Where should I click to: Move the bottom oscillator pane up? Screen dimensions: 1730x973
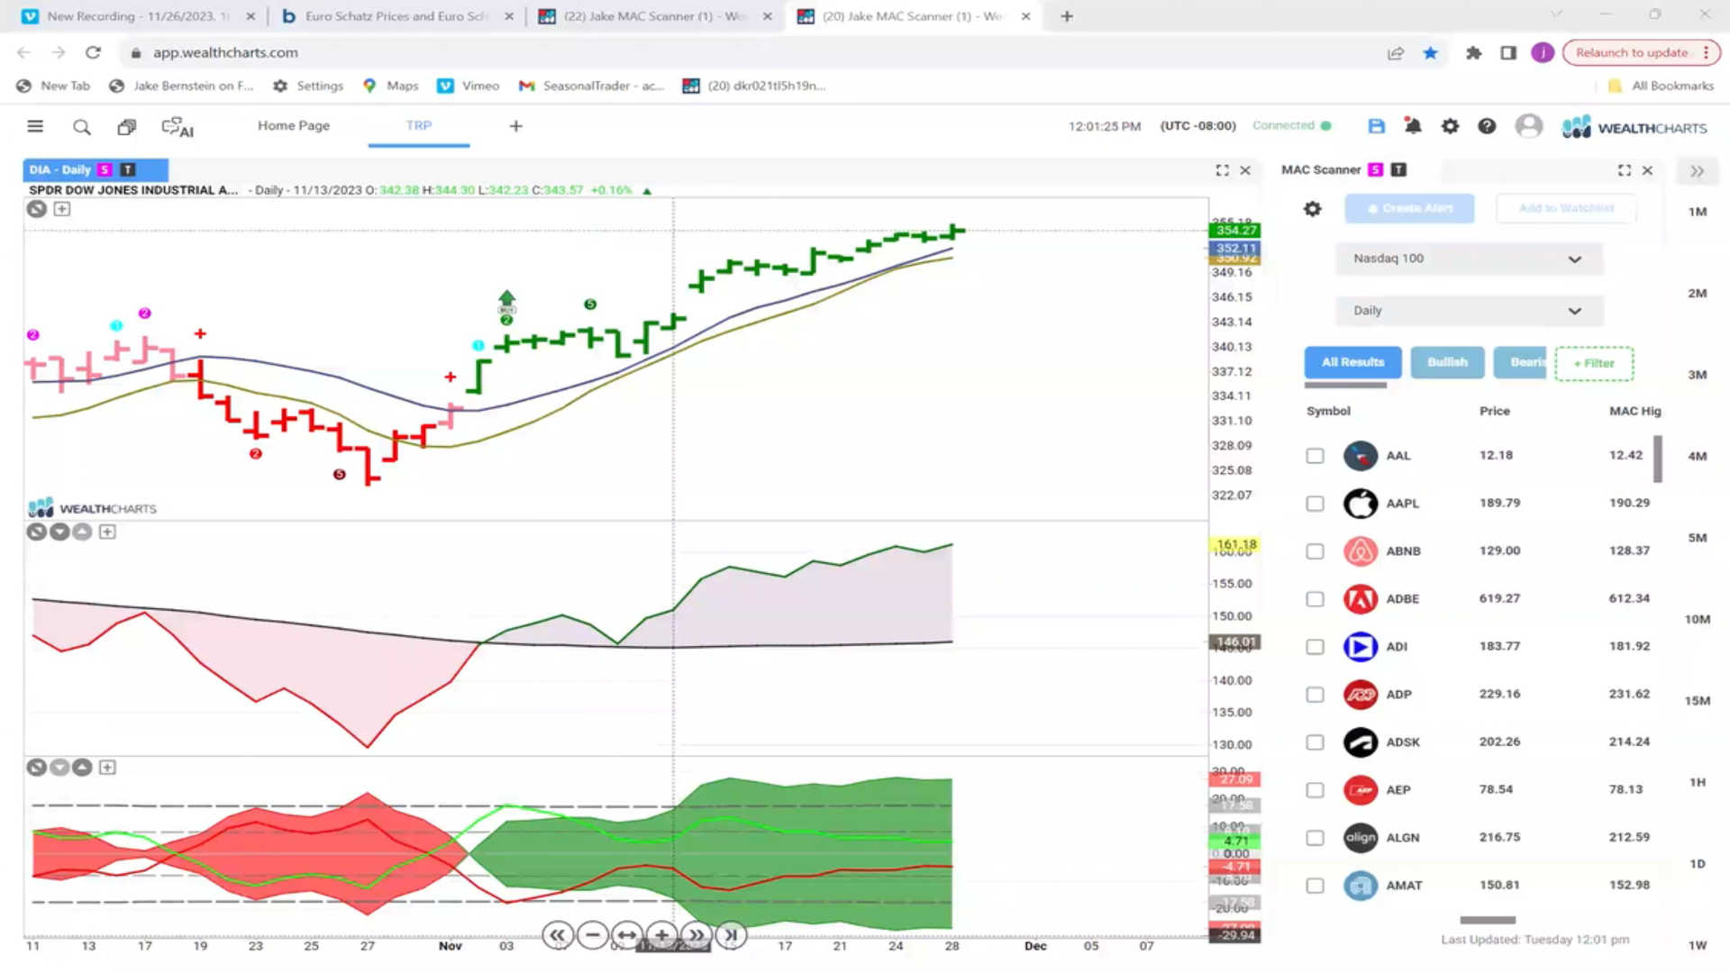tap(82, 768)
